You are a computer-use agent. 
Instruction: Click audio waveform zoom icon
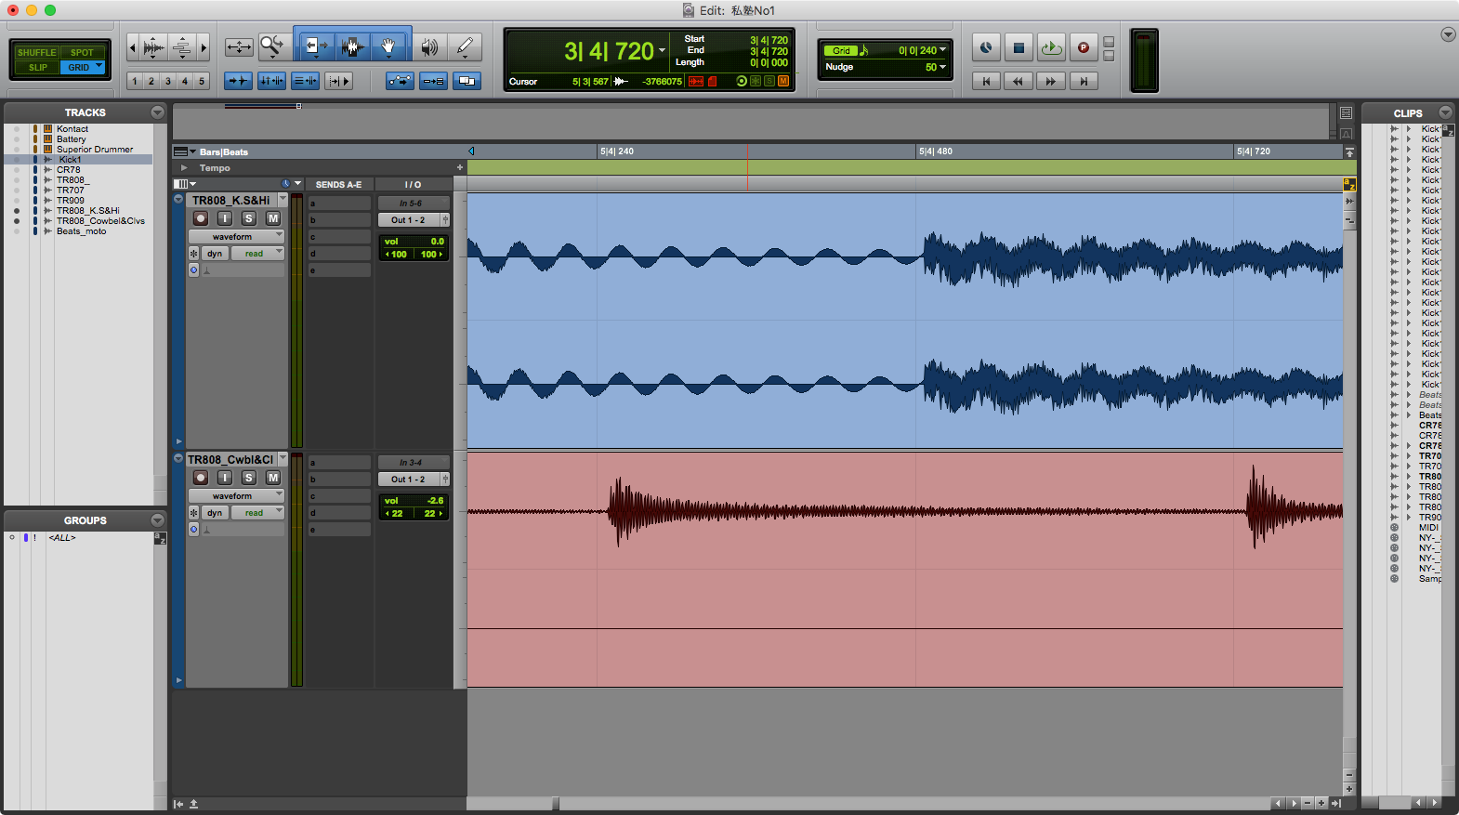pyautogui.click(x=154, y=46)
